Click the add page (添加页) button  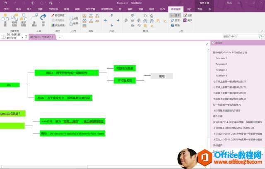point(217,43)
